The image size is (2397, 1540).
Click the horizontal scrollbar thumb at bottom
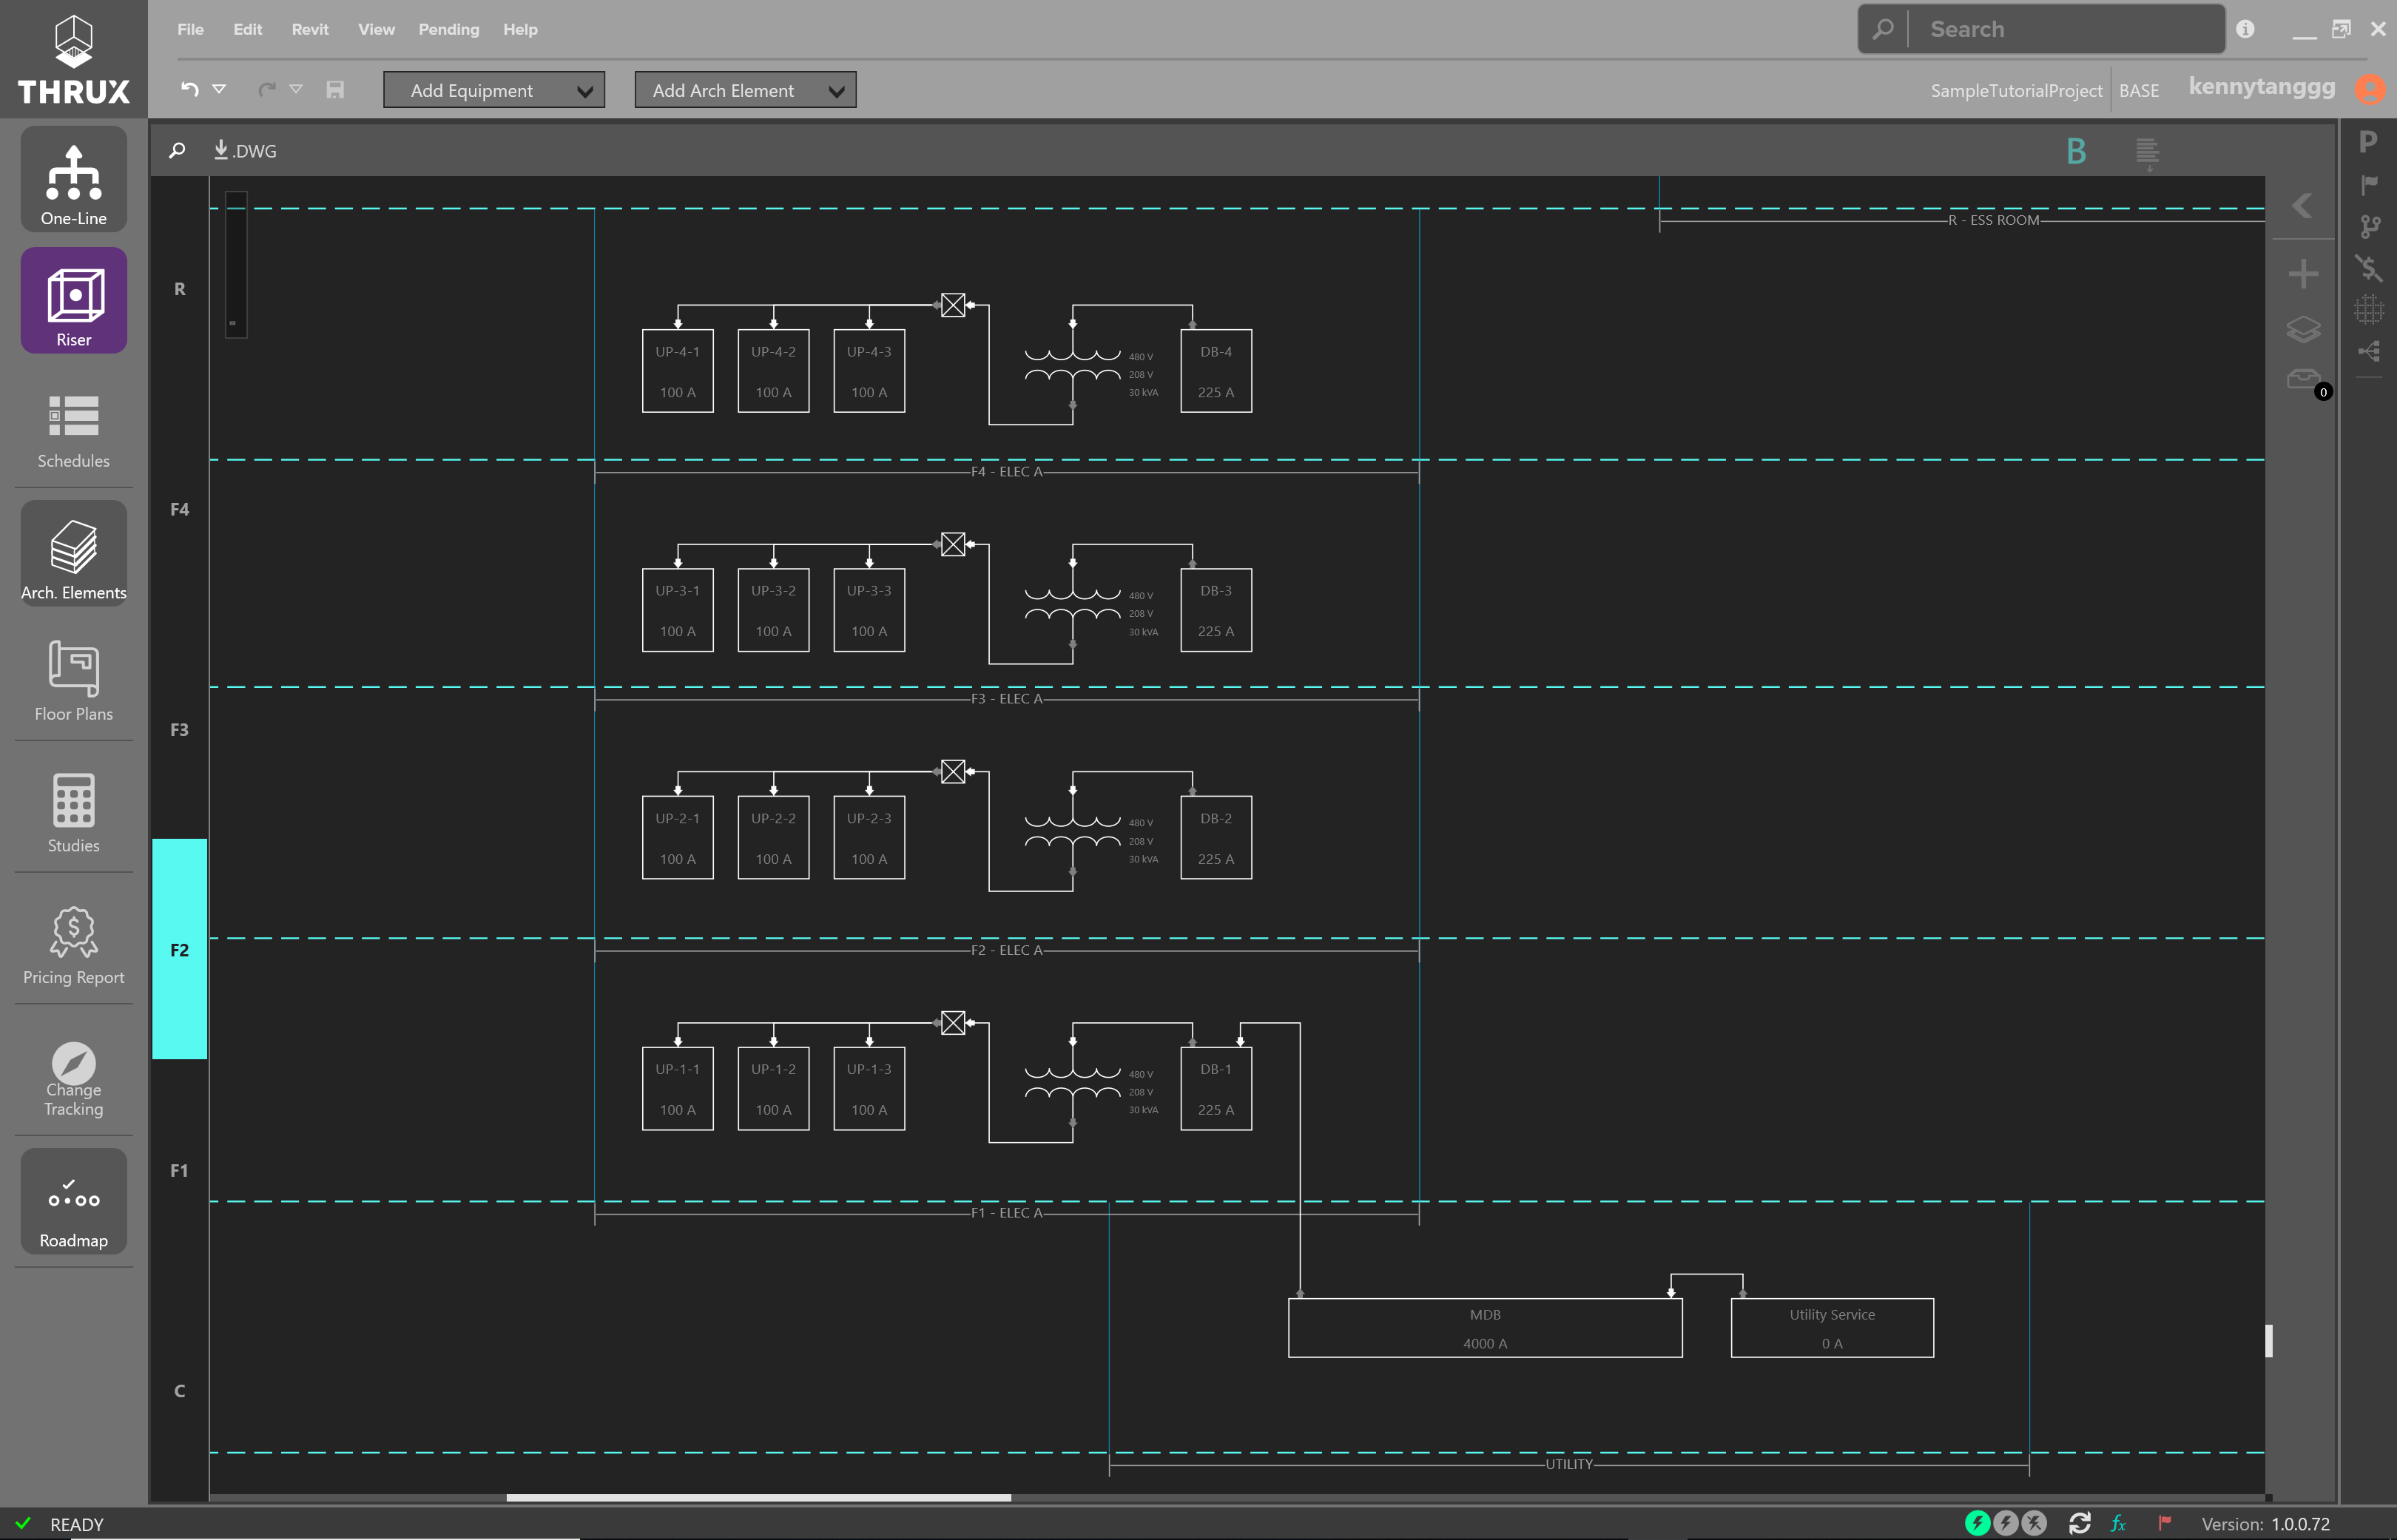pyautogui.click(x=758, y=1497)
